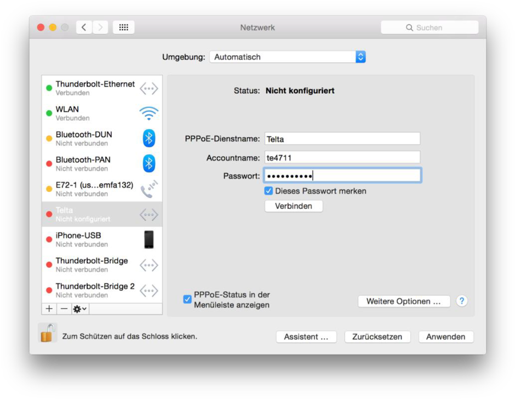
Task: Launch the 'Assistent ...' button
Action: coord(306,337)
